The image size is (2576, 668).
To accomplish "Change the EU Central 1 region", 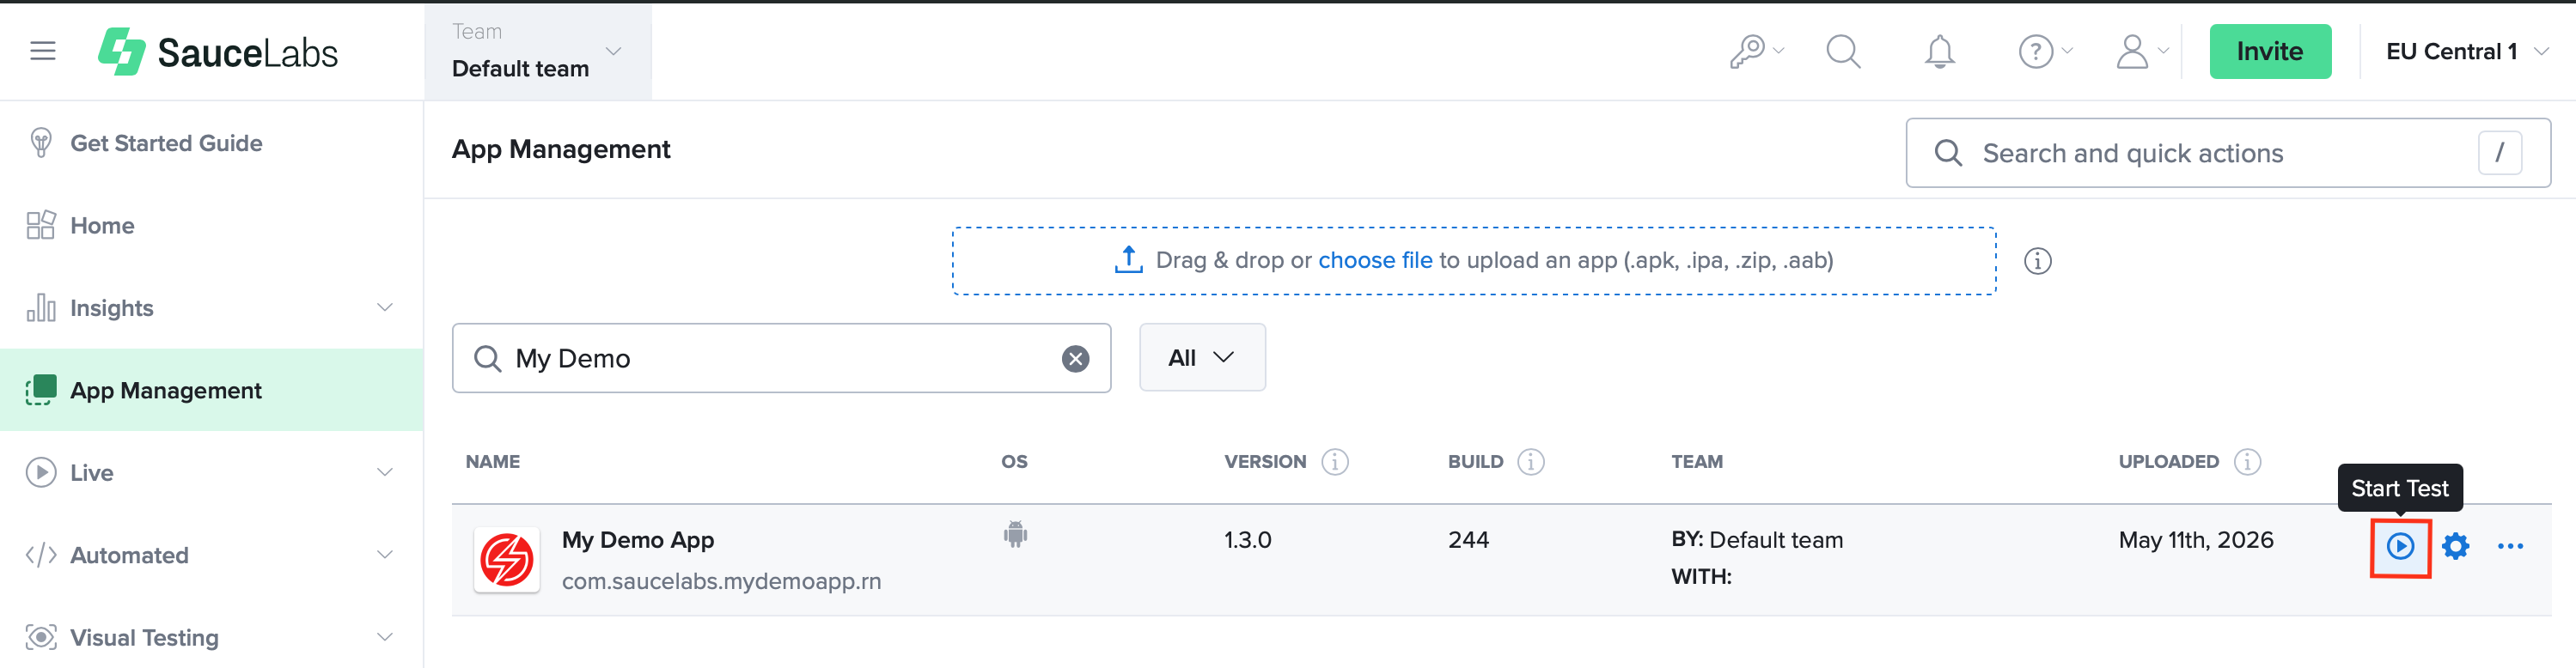I will [x=2466, y=51].
